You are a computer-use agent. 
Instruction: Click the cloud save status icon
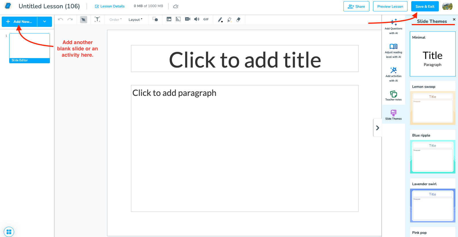[x=176, y=6]
